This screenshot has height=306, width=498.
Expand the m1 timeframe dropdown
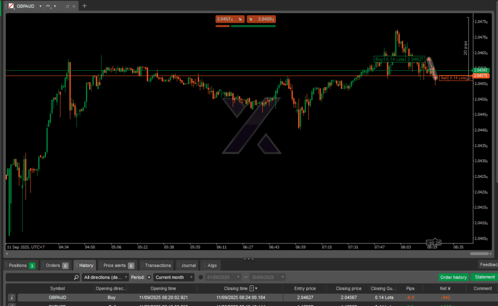click(x=55, y=6)
